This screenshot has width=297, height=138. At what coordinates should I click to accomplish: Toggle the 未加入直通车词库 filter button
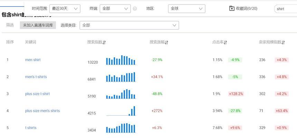pos(38,25)
